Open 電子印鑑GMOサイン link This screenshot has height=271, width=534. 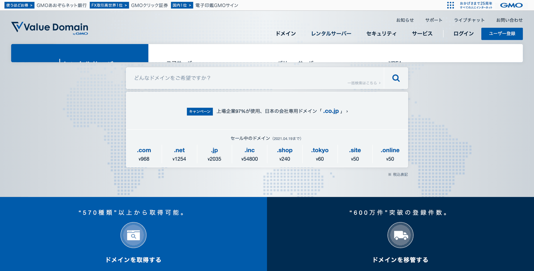(217, 5)
